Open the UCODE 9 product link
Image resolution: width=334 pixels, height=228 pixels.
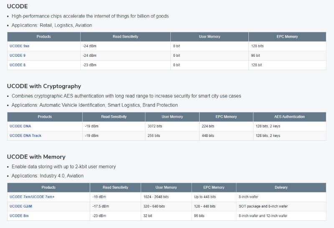point(18,56)
